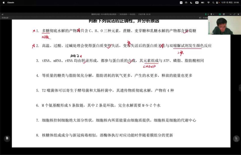Screen dimensions: 241x155
Task: Open the round icon at bottom-right
Action: (x=236, y=139)
